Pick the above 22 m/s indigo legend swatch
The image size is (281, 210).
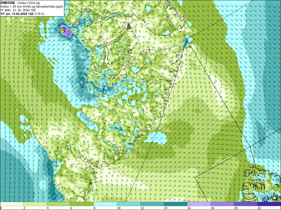click(269, 204)
